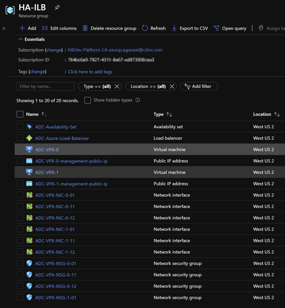Click the ADC-Availability-Set availability set icon
This screenshot has height=308, width=285.
point(29,127)
